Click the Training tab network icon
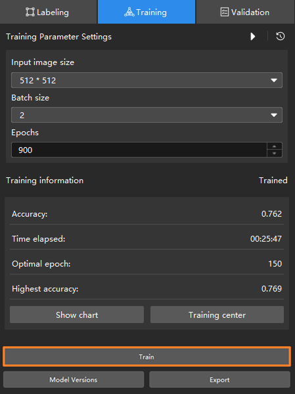The width and height of the screenshot is (295, 394). [x=129, y=12]
